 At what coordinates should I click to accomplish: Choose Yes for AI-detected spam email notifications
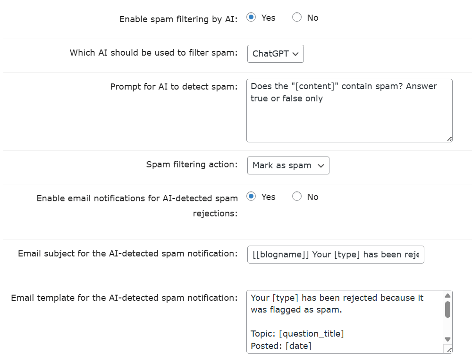251,197
